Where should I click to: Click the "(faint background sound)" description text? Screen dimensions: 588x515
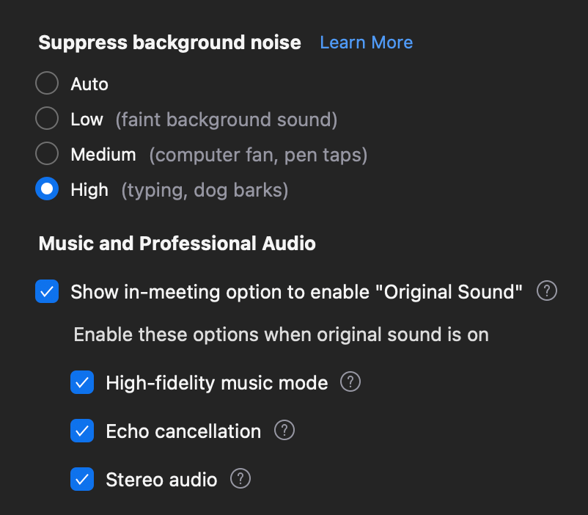(226, 120)
